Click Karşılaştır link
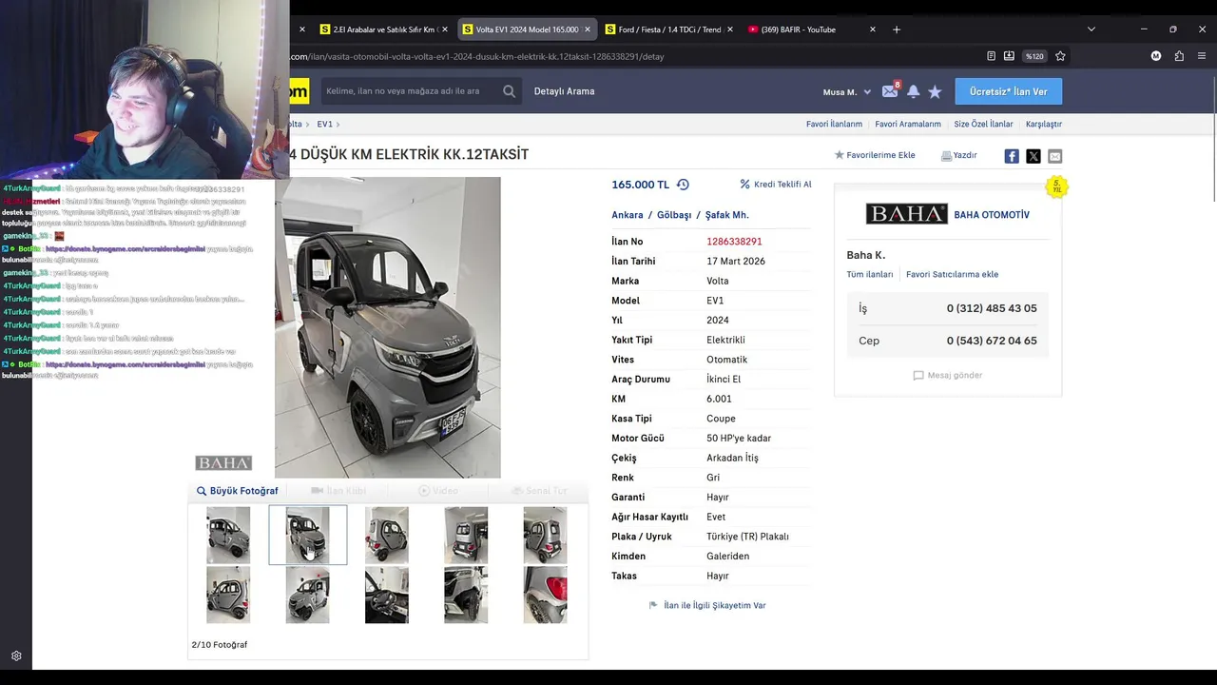 click(x=1044, y=124)
